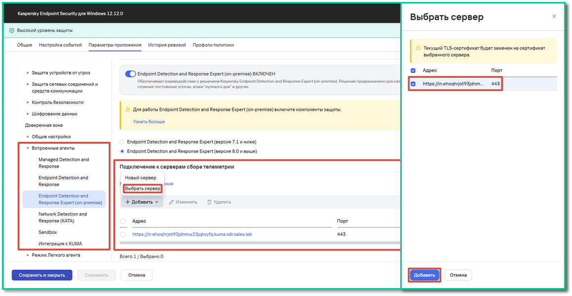The height and width of the screenshot is (296, 572).
Task: Select EDR Expert version 7.1 and lower radio
Action: [122, 142]
